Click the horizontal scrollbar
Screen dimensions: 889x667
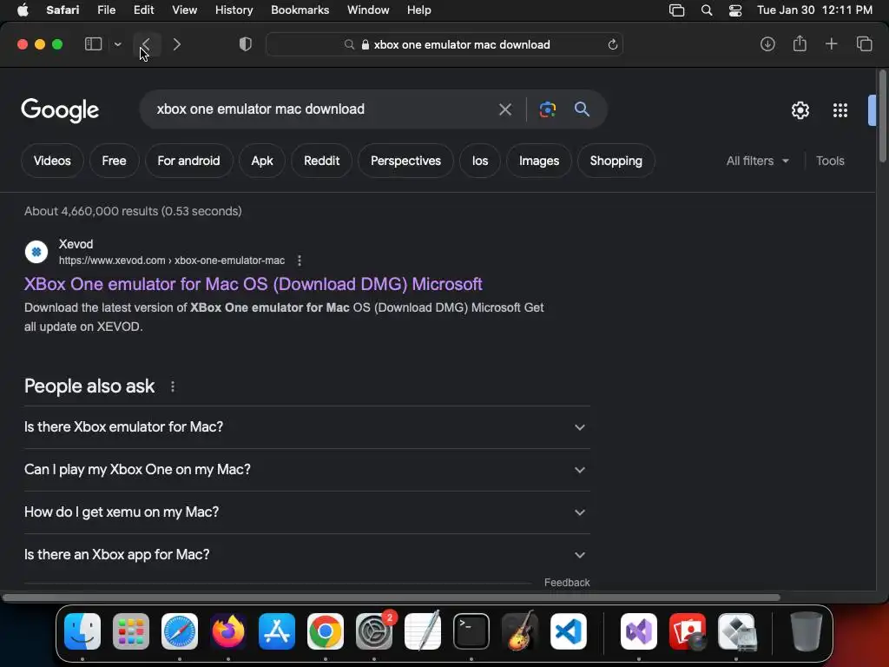[392, 598]
